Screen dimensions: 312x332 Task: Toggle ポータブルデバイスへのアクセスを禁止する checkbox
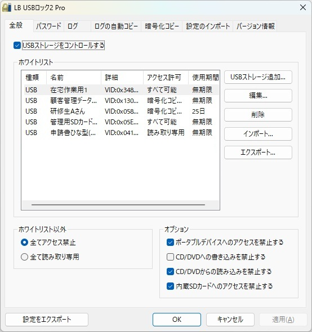170,242
